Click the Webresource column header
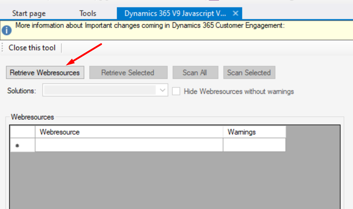The image size is (353, 209). [x=129, y=132]
